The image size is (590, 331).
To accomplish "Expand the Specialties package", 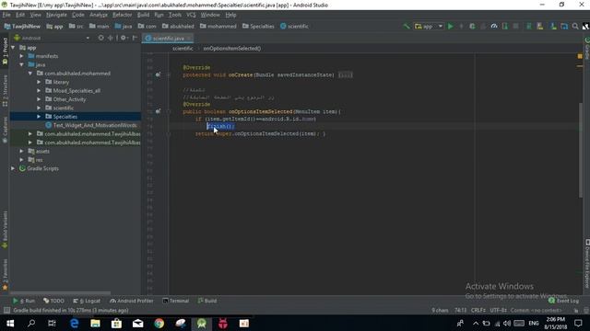I will click(39, 117).
